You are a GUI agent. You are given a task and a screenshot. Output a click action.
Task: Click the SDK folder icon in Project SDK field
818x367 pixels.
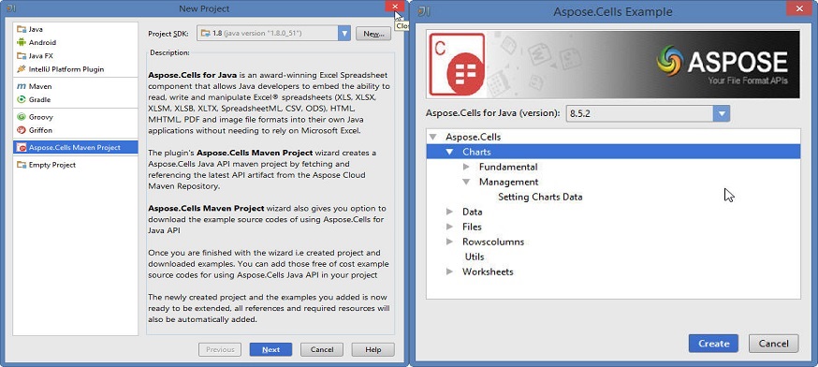click(206, 34)
